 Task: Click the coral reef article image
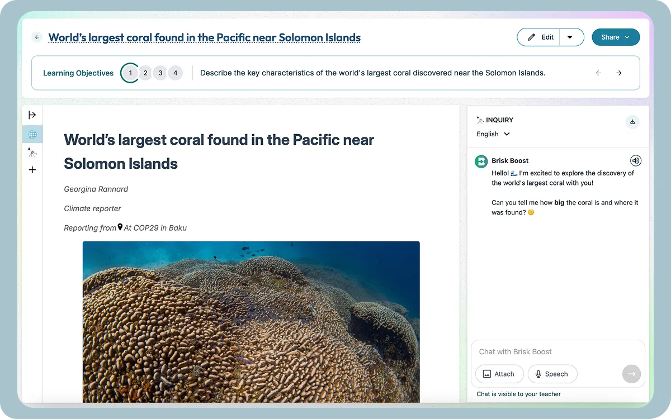coord(251,322)
